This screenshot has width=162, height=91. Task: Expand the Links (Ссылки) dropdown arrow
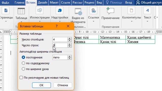(x=93, y=21)
